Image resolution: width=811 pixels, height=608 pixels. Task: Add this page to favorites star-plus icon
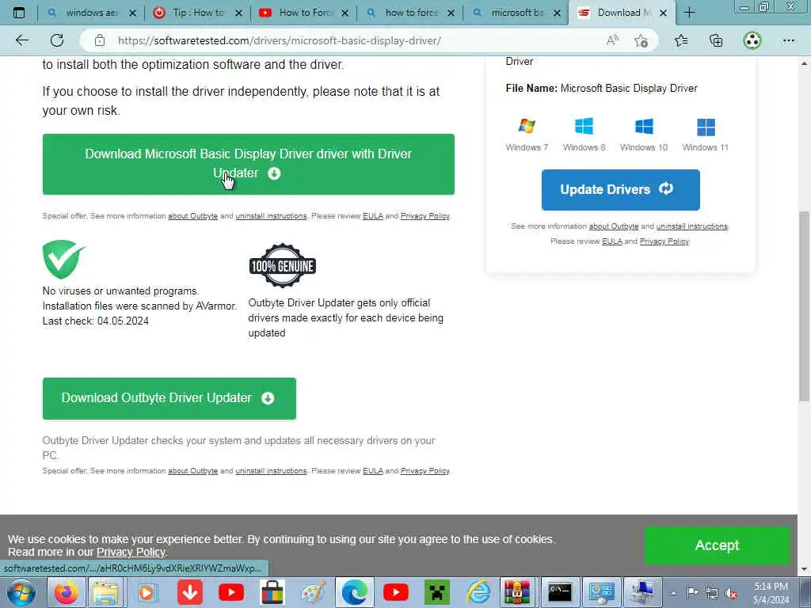[642, 40]
